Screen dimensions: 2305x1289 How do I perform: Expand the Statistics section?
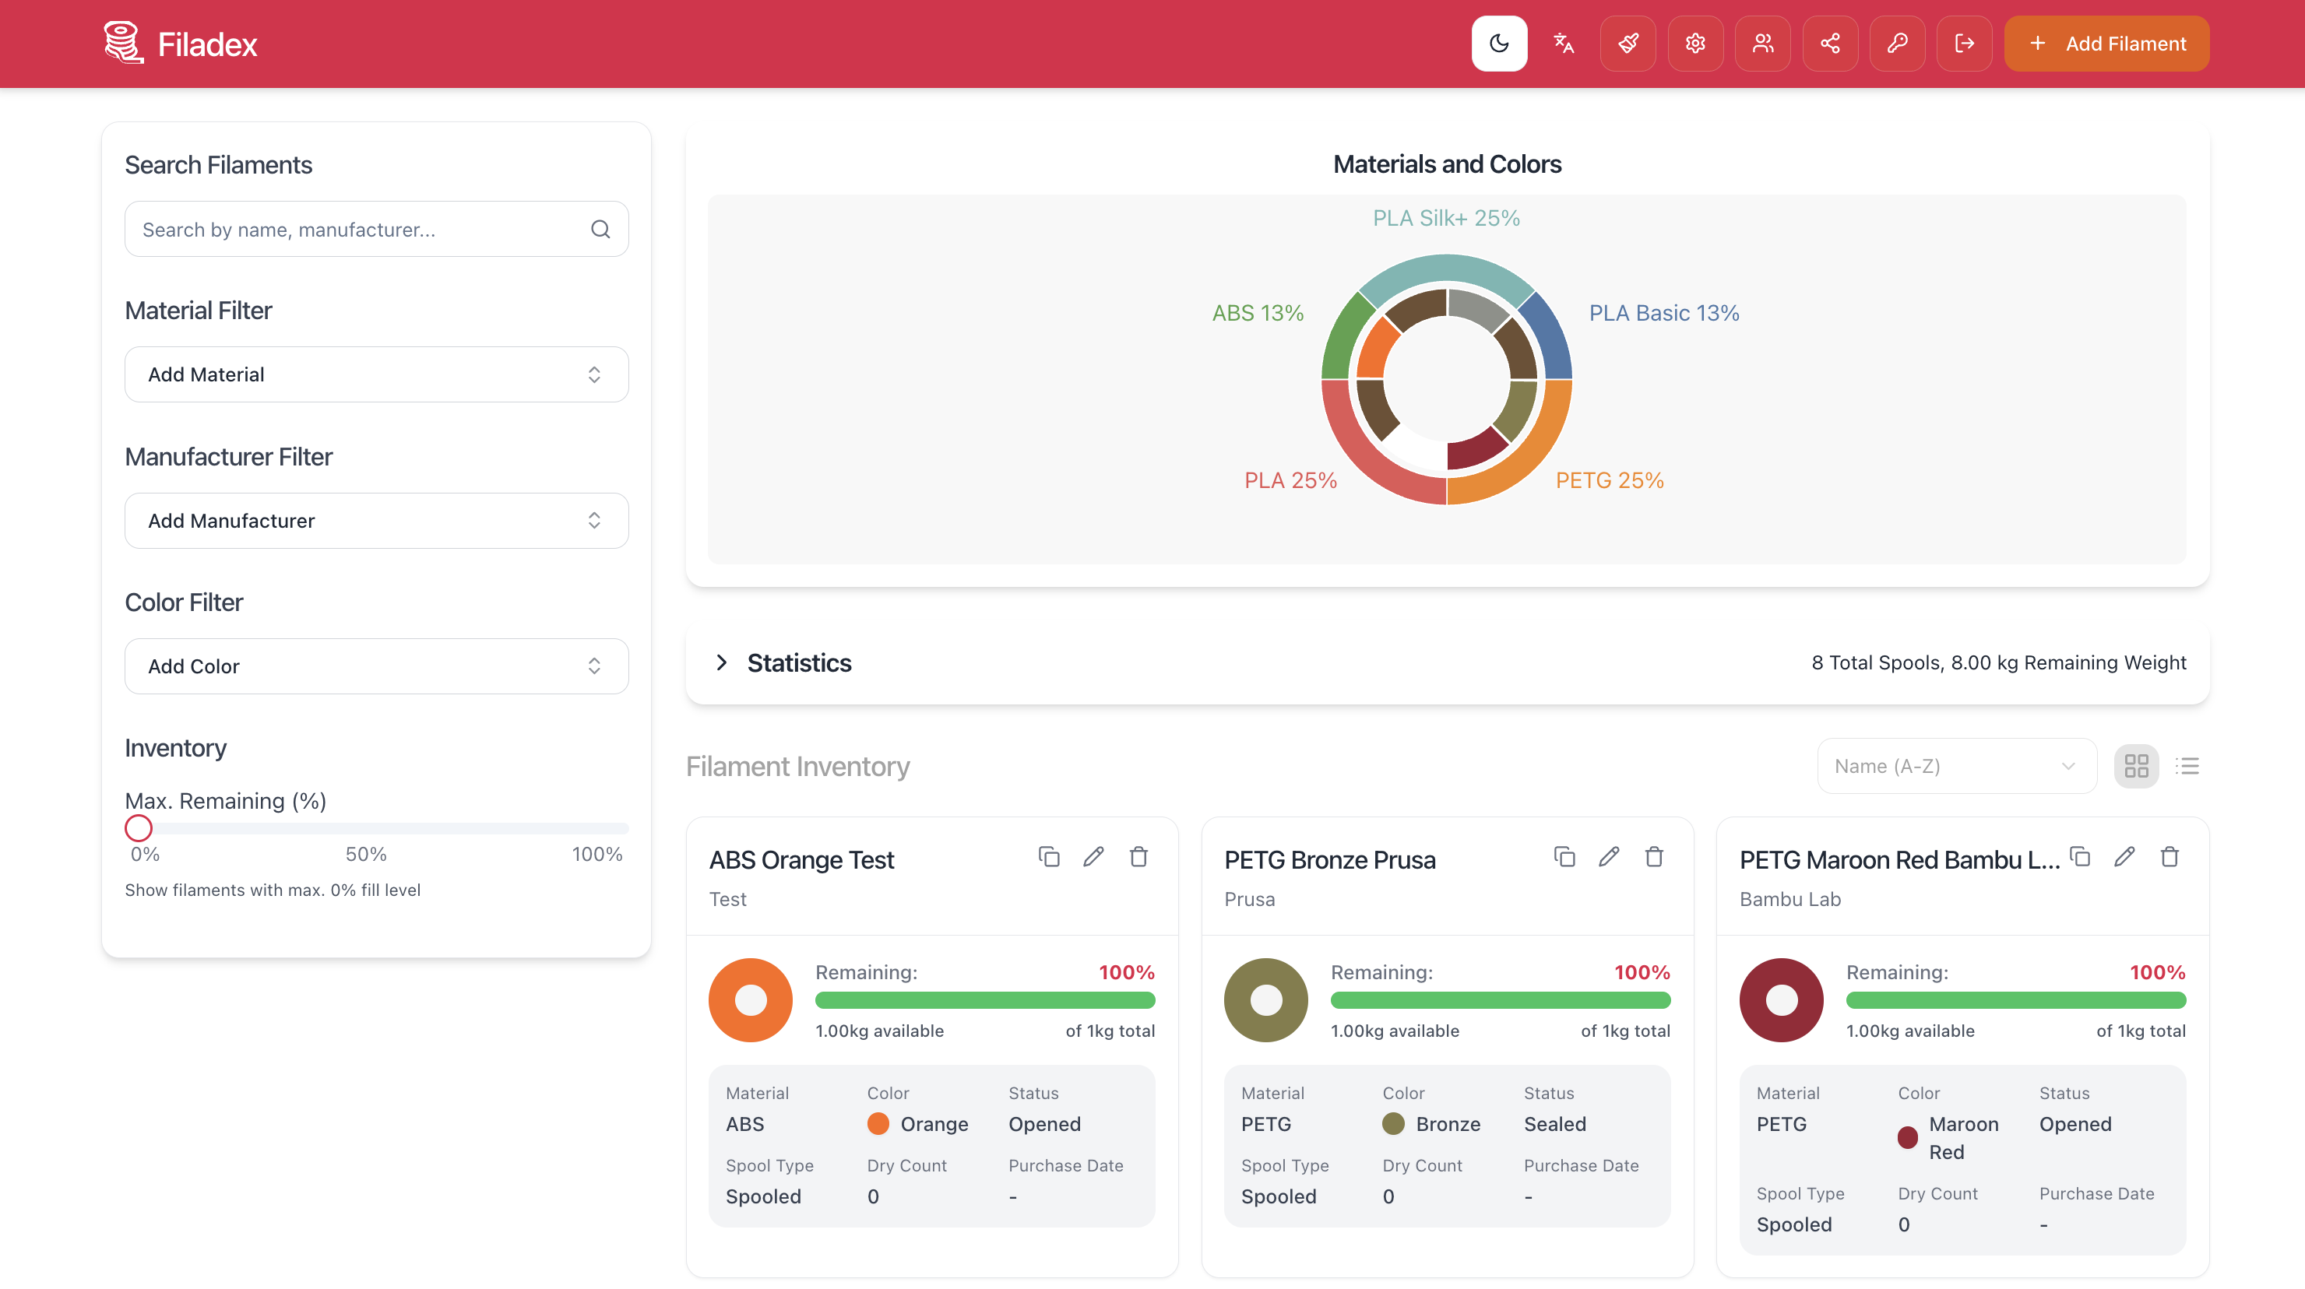pos(721,662)
